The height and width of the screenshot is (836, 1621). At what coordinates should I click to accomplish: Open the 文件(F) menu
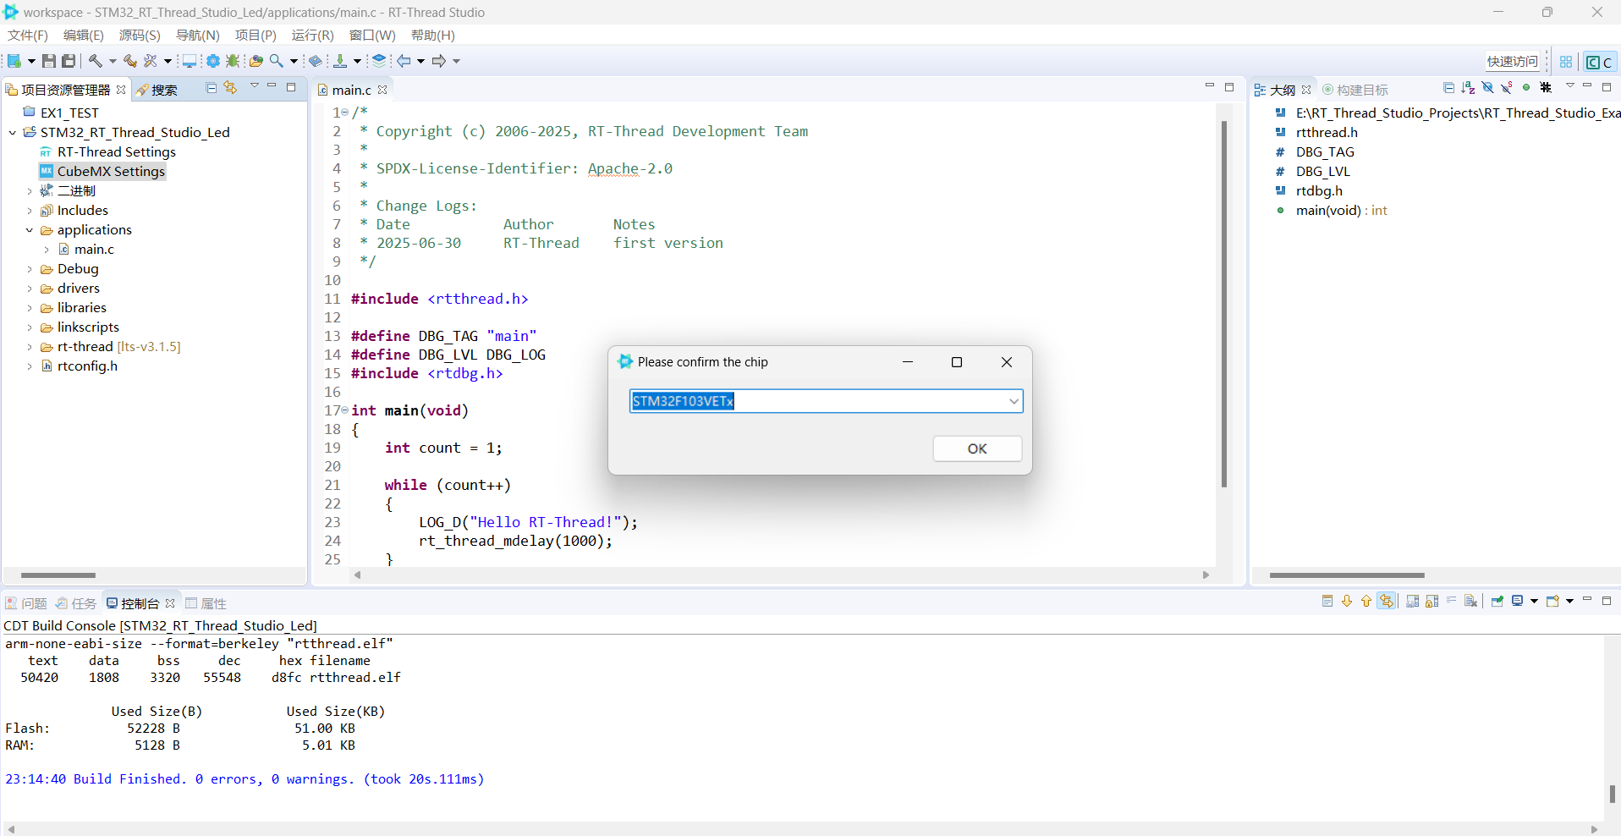point(28,35)
